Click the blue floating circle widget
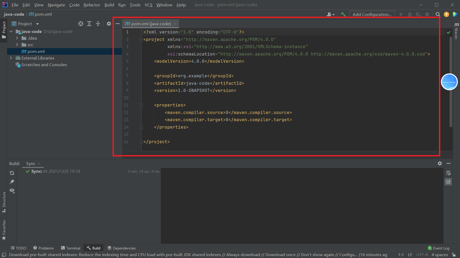Viewport: 460px width, 258px height. point(449,82)
